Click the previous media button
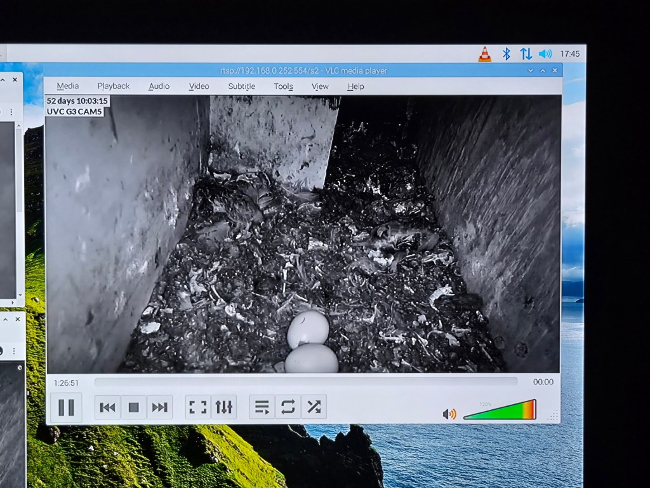Image resolution: width=650 pixels, height=488 pixels. tap(108, 407)
